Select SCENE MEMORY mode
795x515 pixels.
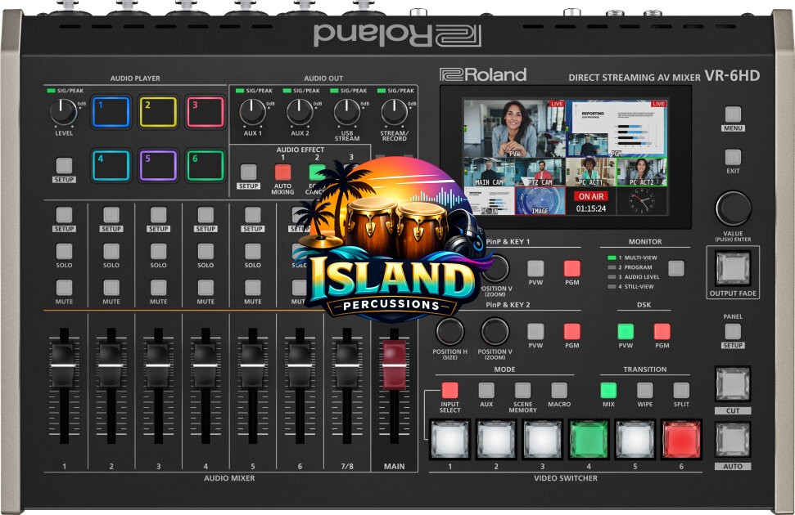click(522, 390)
